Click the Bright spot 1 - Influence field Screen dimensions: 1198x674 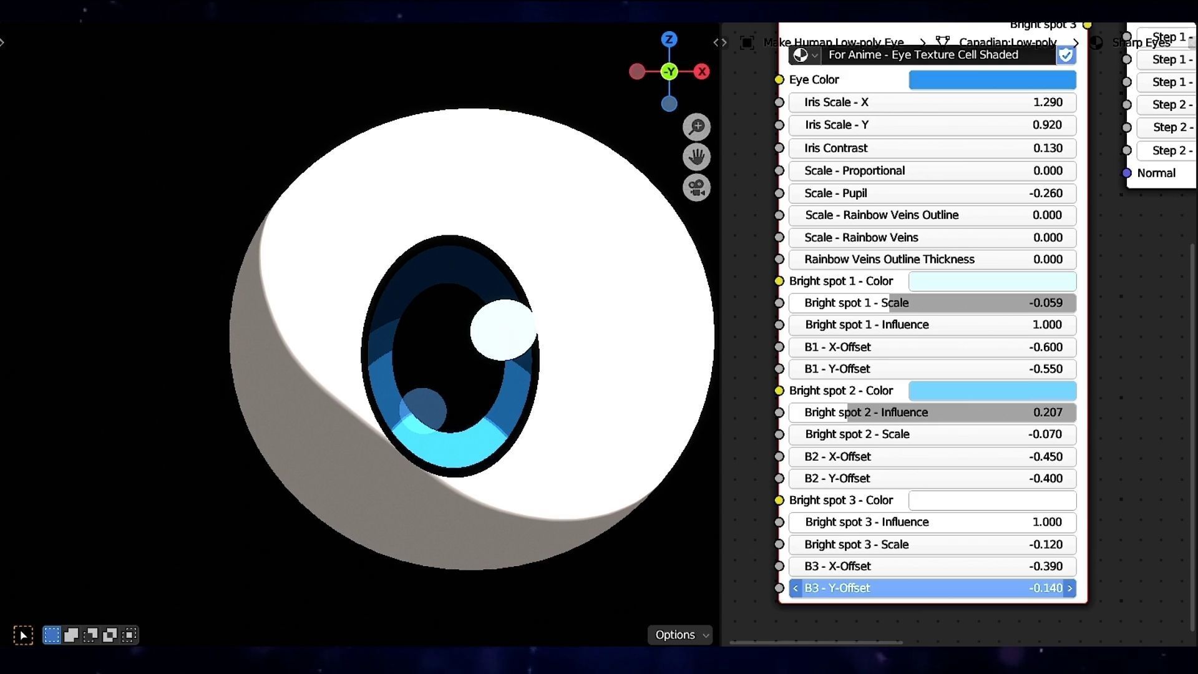point(932,325)
